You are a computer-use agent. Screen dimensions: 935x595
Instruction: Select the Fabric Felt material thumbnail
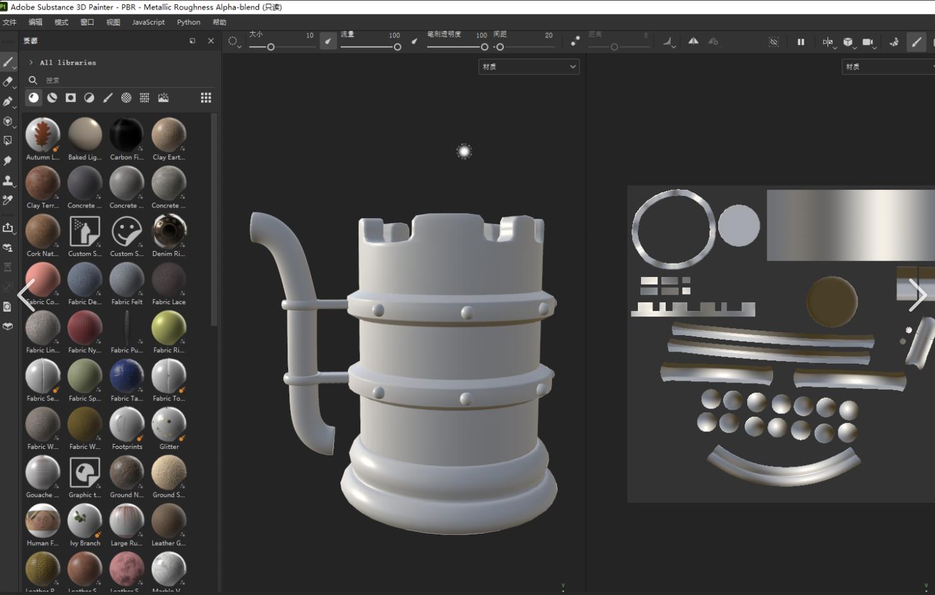(x=126, y=280)
